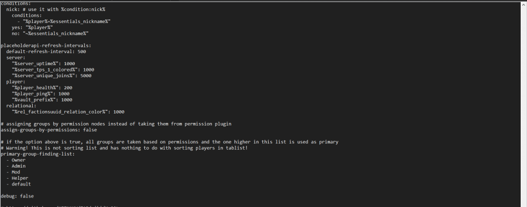Screen dimensions: 527x207
Task: Click the 'primary-group-finding-list:' key
Action: pyautogui.click(x=37, y=154)
